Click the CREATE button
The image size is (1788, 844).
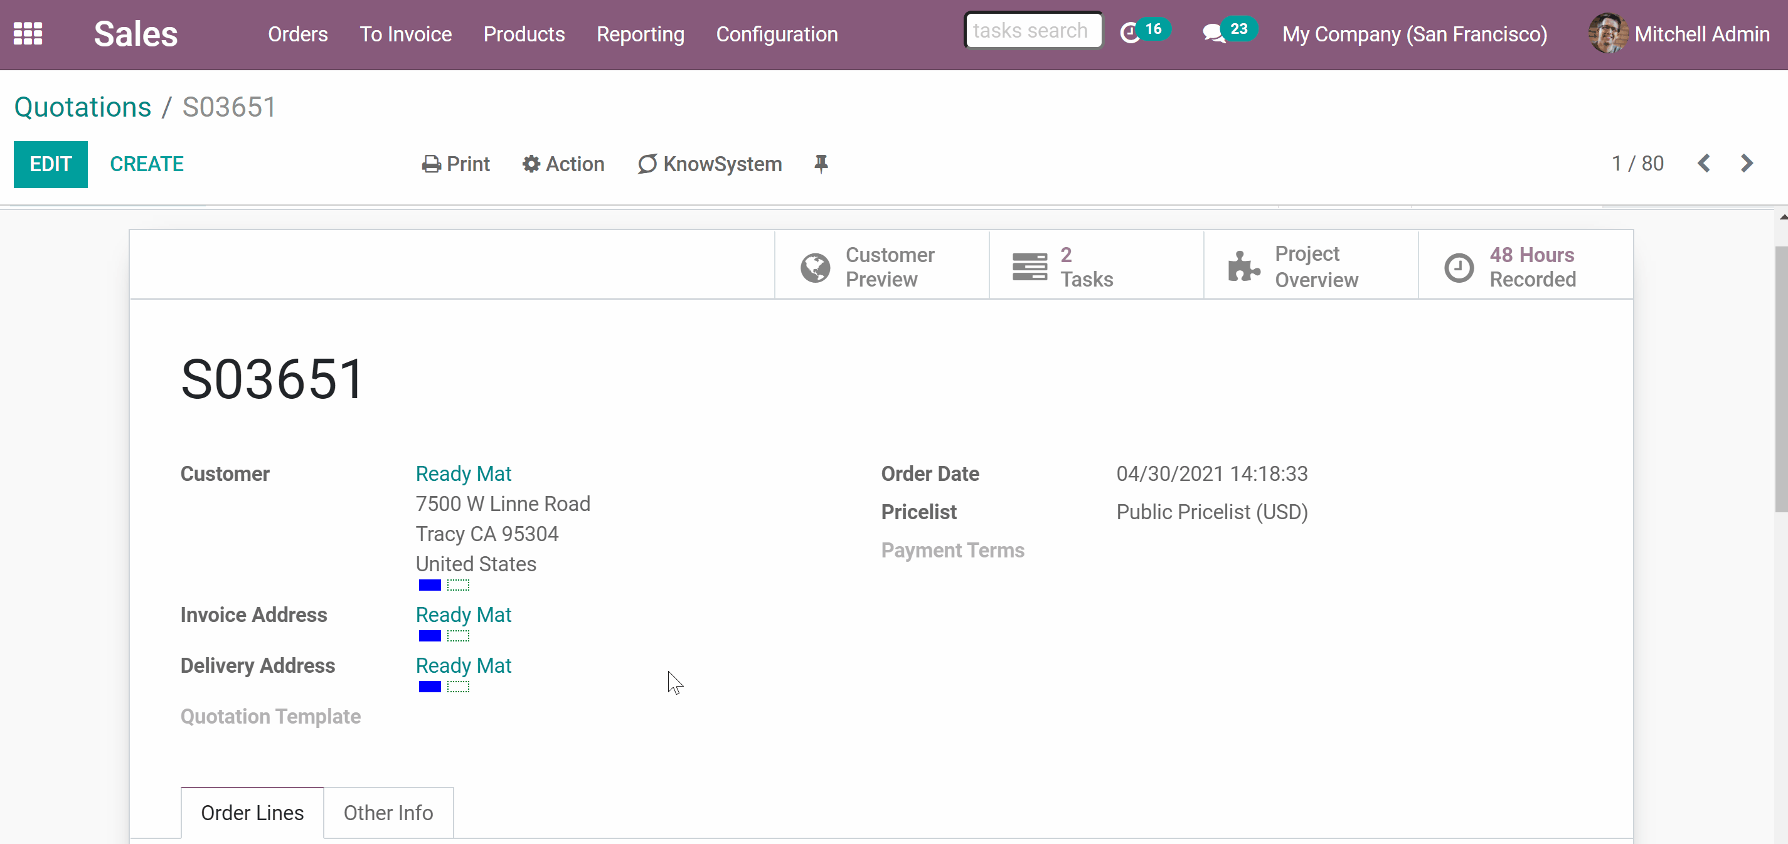point(146,164)
